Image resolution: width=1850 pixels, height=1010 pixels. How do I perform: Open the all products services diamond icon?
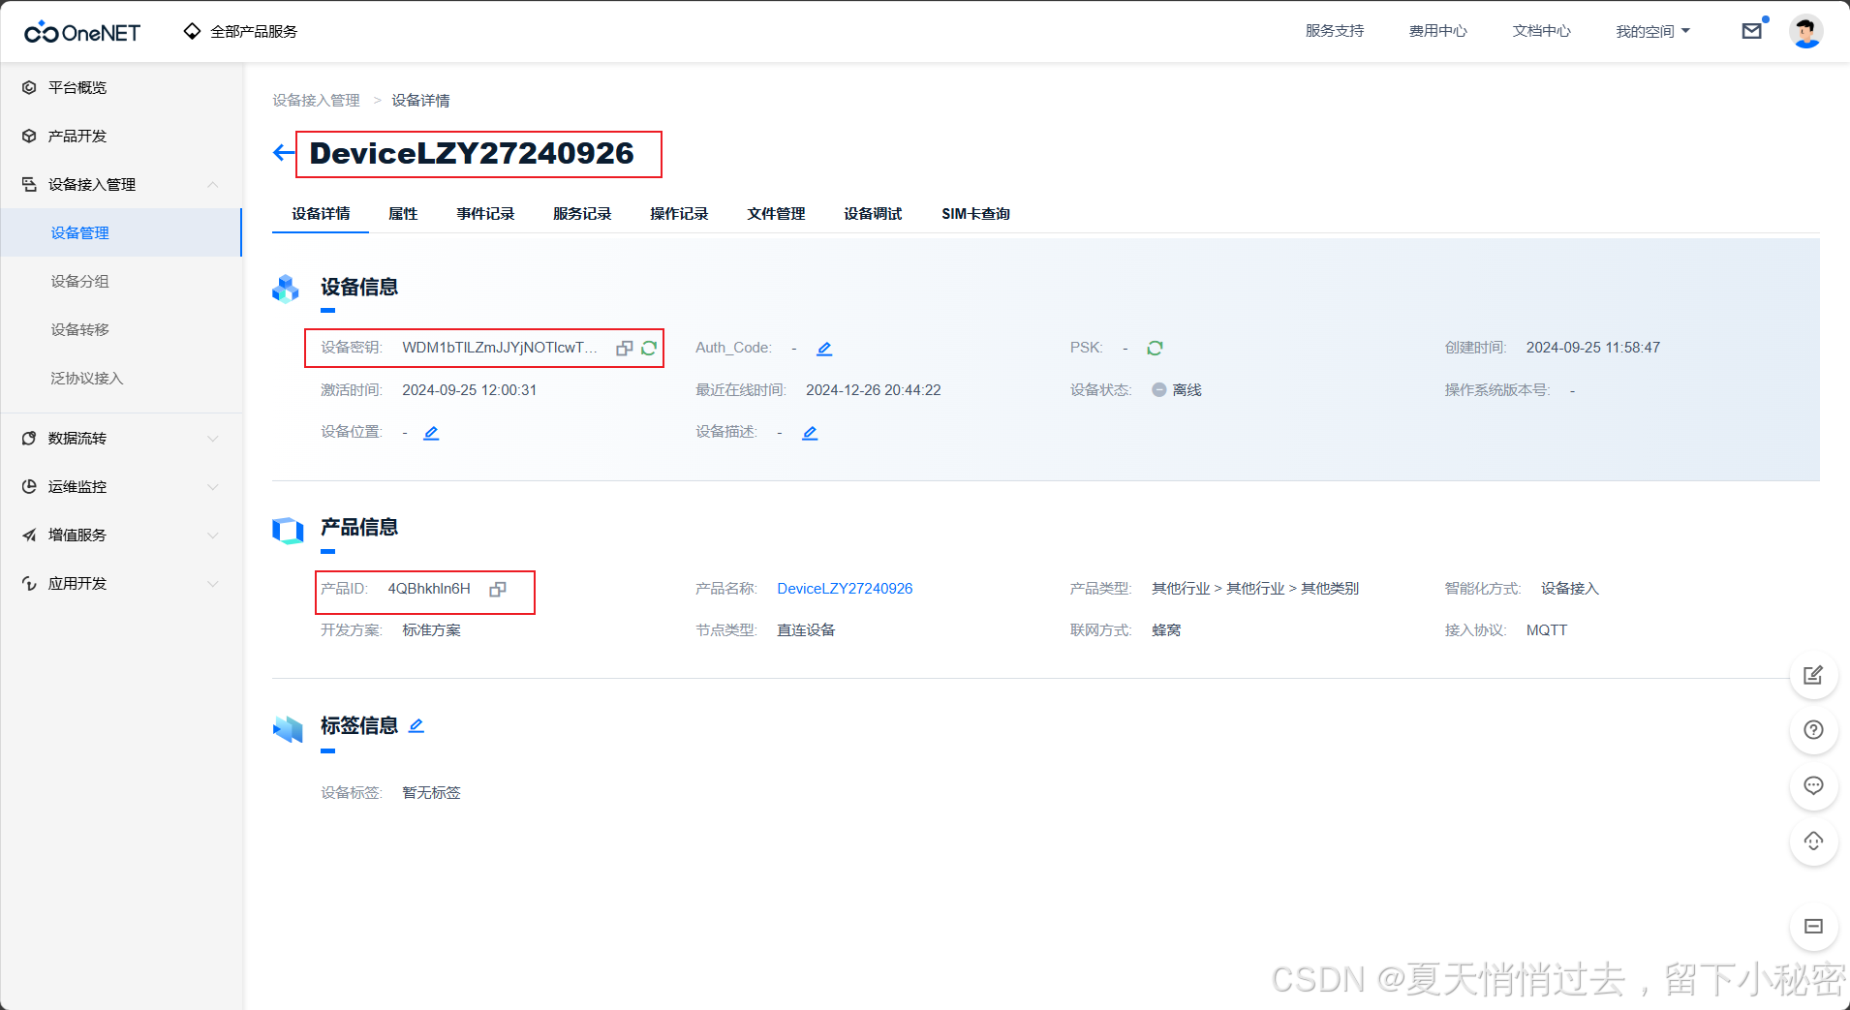(192, 31)
